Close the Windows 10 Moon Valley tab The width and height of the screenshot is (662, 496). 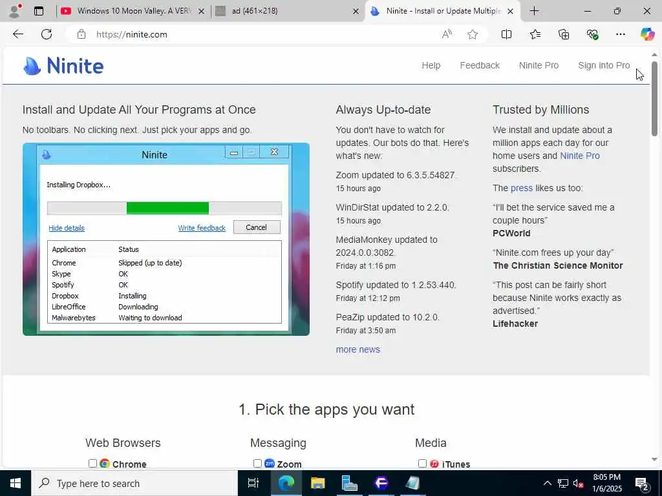point(202,12)
